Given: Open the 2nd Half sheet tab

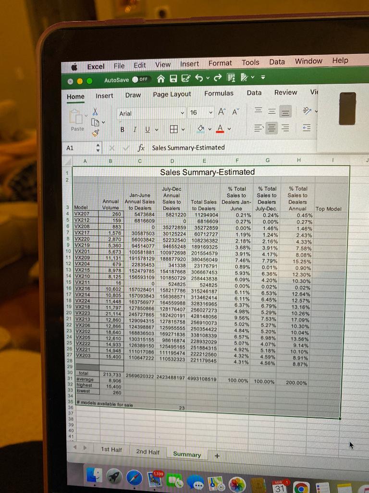Looking at the screenshot, I should pos(148,452).
